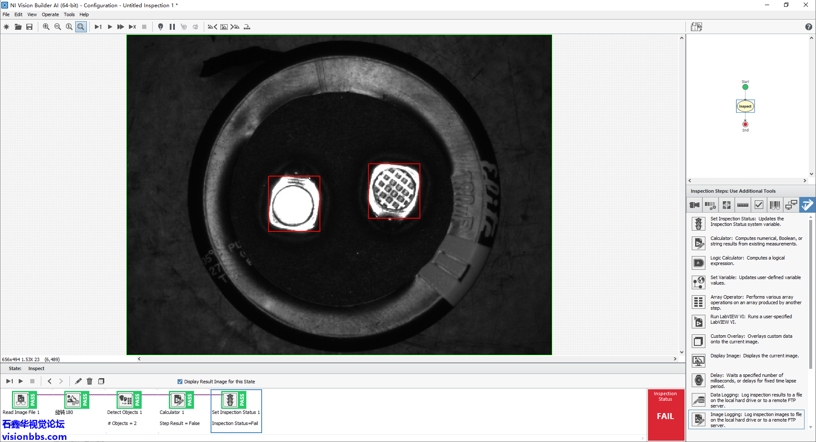This screenshot has height=442, width=816.
Task: Pause inspection with the pause icon
Action: [172, 27]
